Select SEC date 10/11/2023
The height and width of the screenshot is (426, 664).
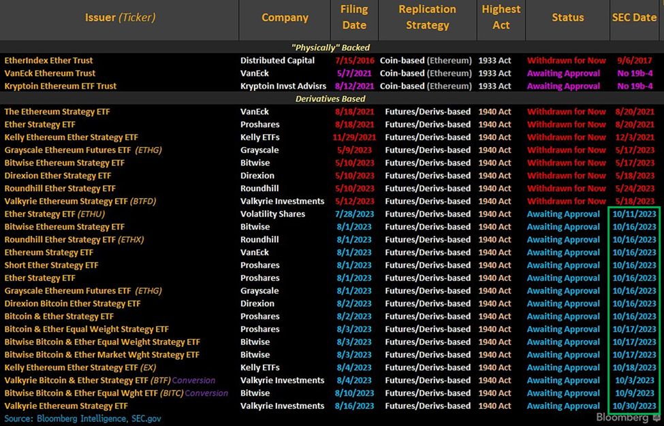(634, 214)
